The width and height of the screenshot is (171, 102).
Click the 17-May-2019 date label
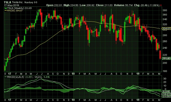(11, 5)
